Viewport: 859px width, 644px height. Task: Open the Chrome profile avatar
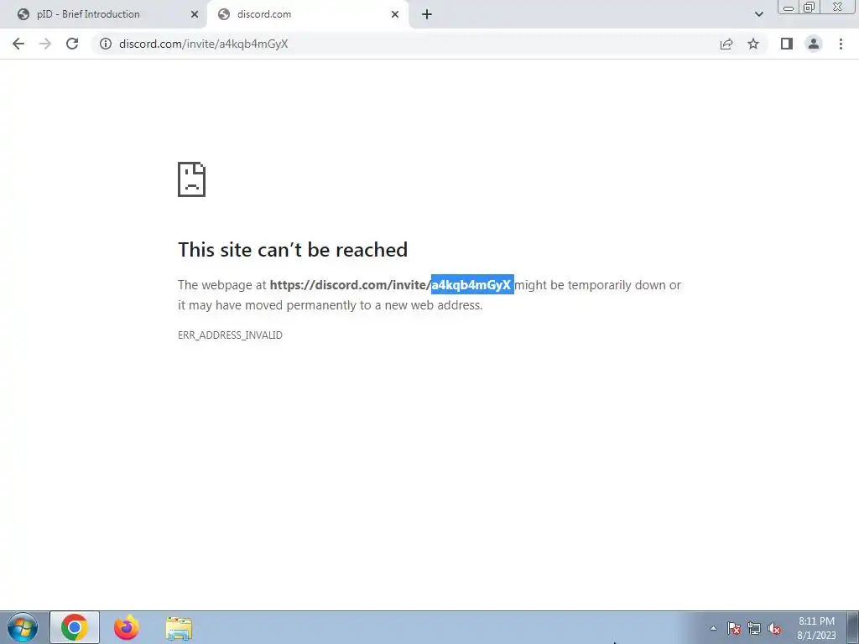[x=814, y=44]
